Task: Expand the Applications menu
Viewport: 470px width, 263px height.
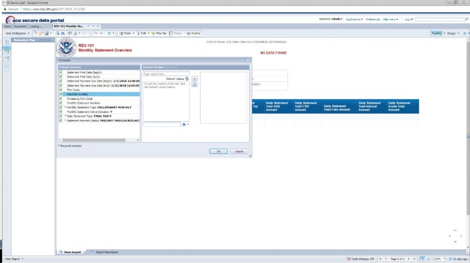Action: coord(354,19)
